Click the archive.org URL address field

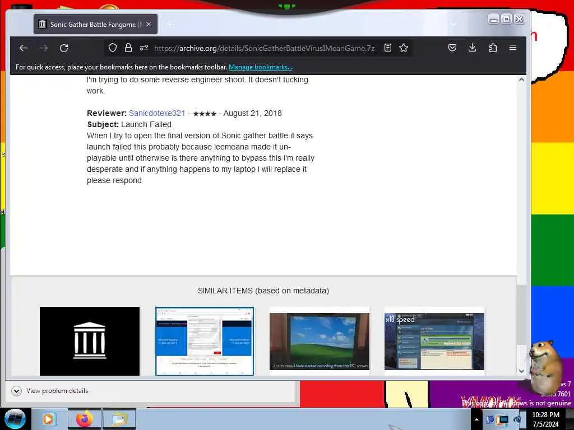[x=263, y=48]
